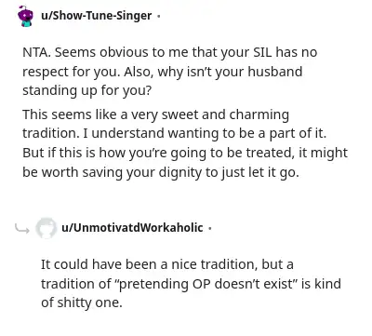
Task: Open the u/Show-Tune-Singer profile link
Action: (97, 16)
